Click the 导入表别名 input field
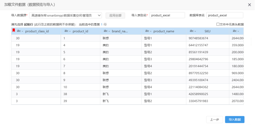 coord(167,15)
